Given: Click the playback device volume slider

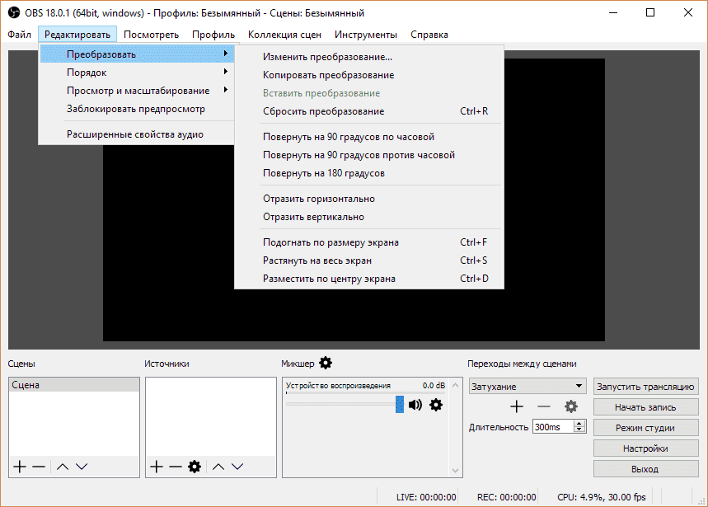Looking at the screenshot, I should tap(342, 404).
